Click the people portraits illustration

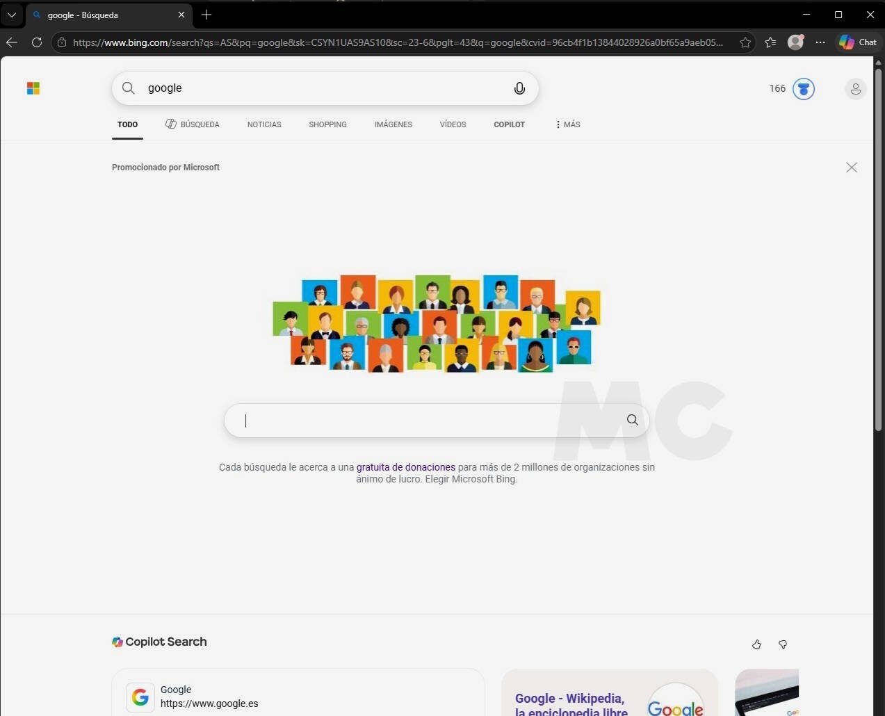point(437,323)
